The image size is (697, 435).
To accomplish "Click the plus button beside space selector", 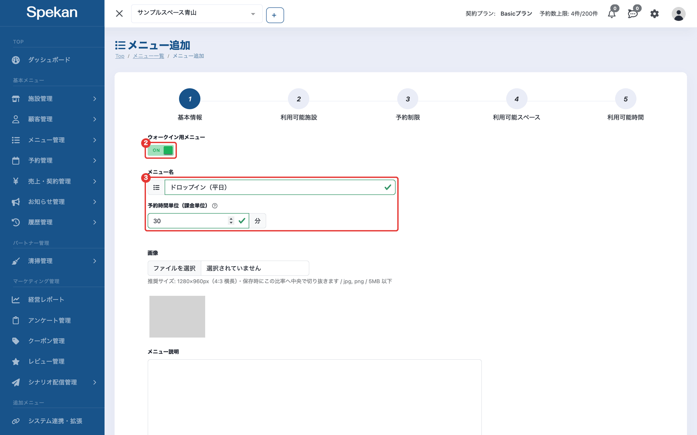I will (275, 15).
